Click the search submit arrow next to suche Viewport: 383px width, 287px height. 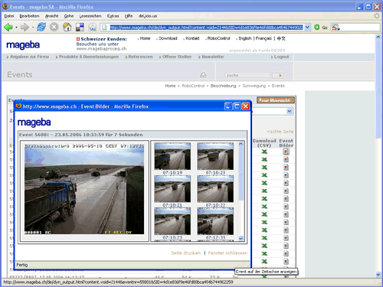point(278,75)
